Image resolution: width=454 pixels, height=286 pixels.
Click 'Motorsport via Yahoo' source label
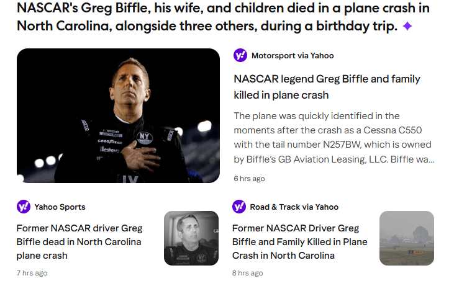tap(293, 56)
